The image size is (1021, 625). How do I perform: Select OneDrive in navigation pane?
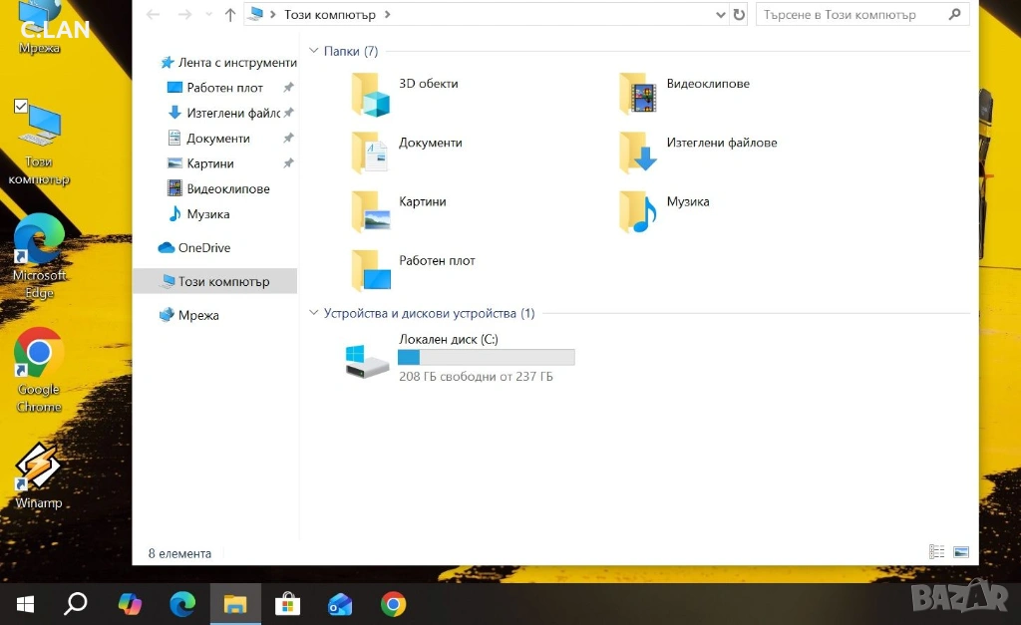pyautogui.click(x=203, y=247)
